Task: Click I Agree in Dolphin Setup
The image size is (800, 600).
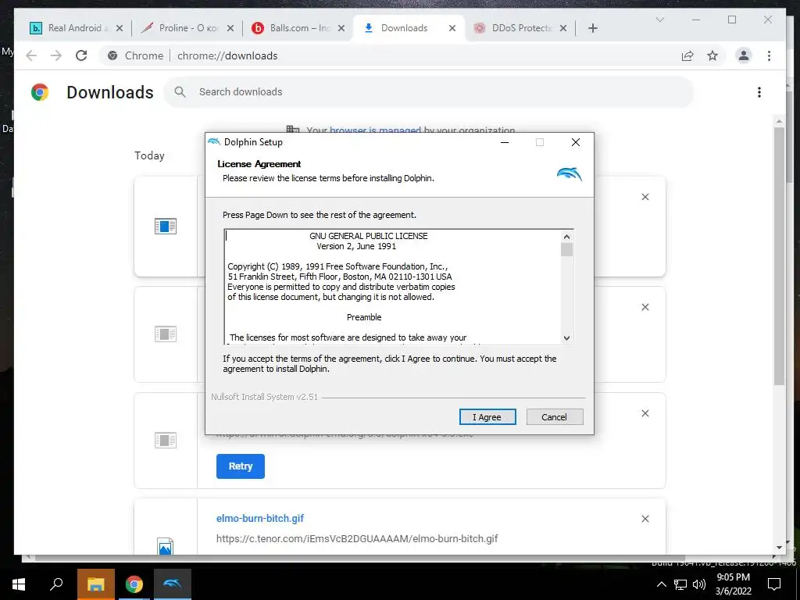Action: click(x=487, y=417)
